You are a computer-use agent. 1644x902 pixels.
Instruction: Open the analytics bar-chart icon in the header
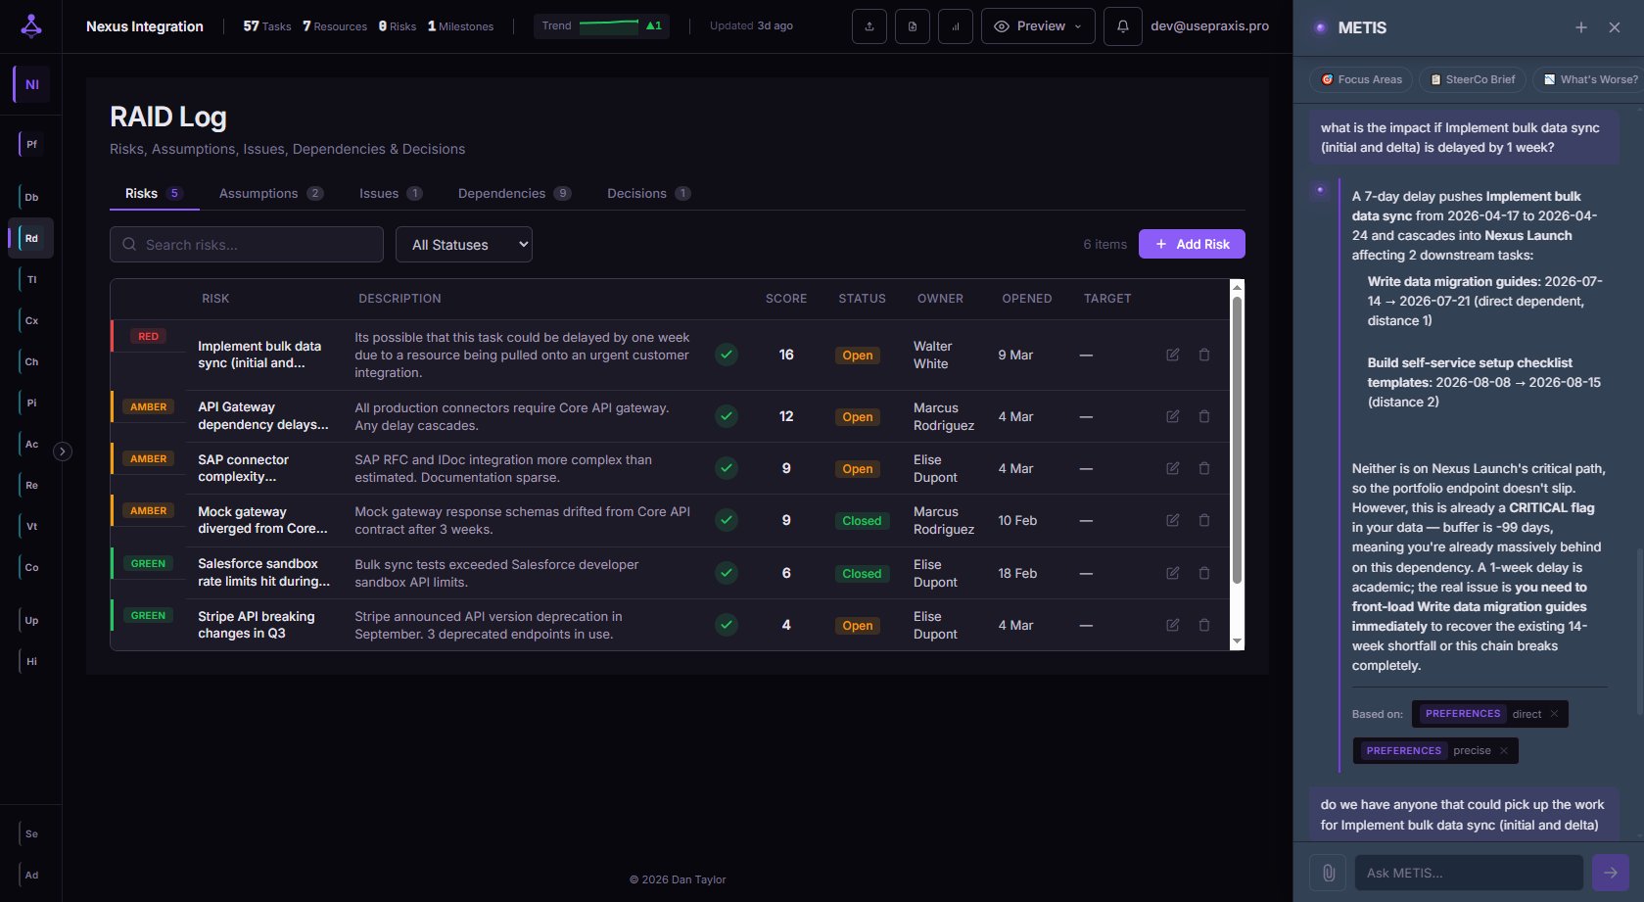pyautogui.click(x=955, y=25)
